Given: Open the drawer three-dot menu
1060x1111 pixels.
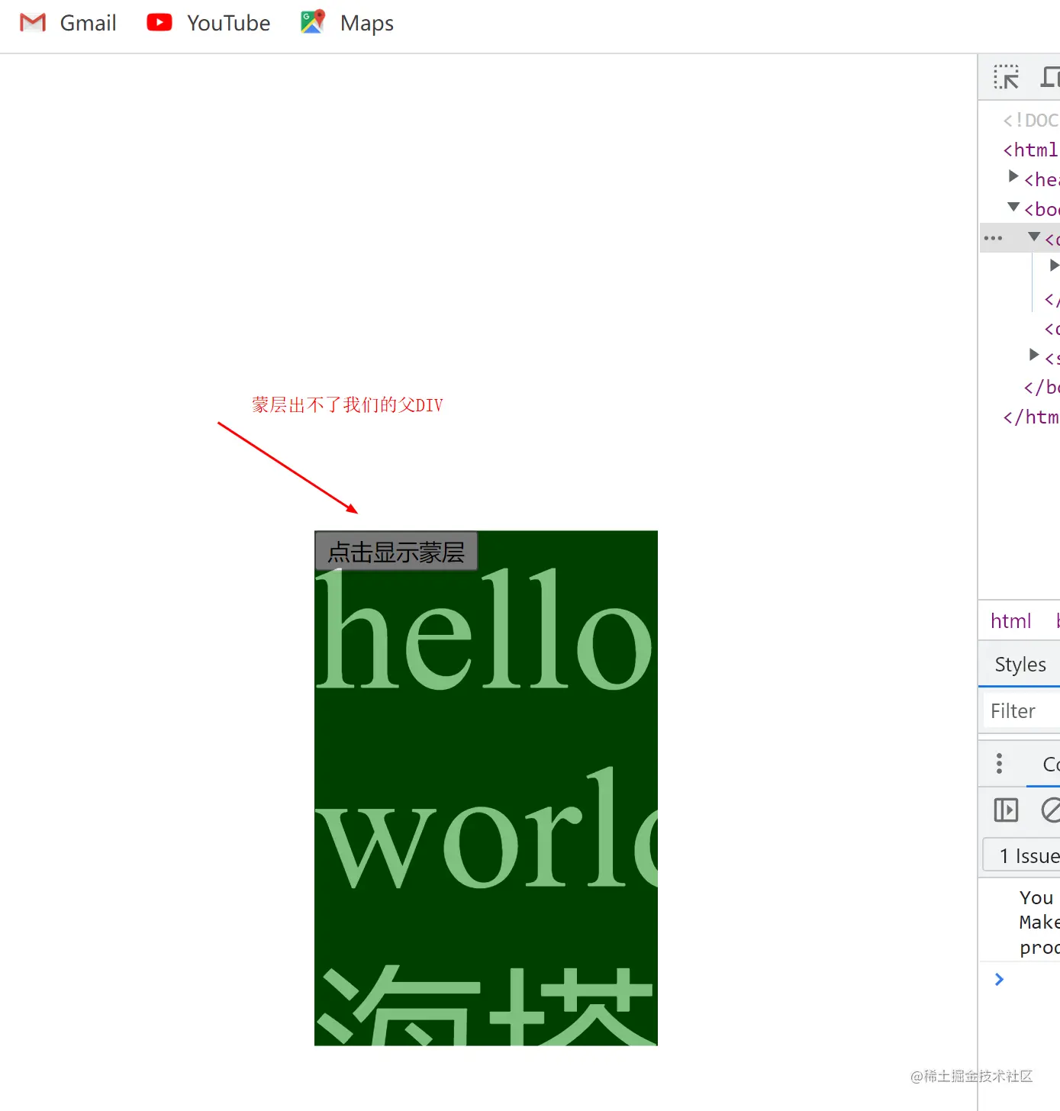Looking at the screenshot, I should click(999, 763).
